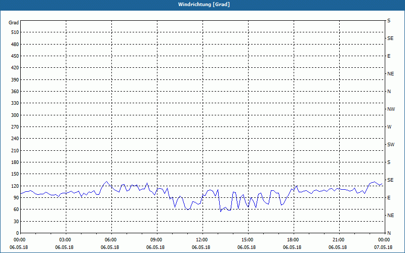Select the 330 y-axis tick label
Screen dimensions: 405x253
15,103
